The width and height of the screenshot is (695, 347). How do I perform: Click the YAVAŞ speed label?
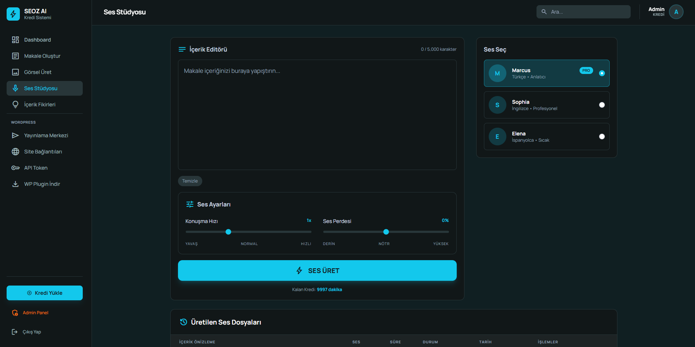(192, 244)
